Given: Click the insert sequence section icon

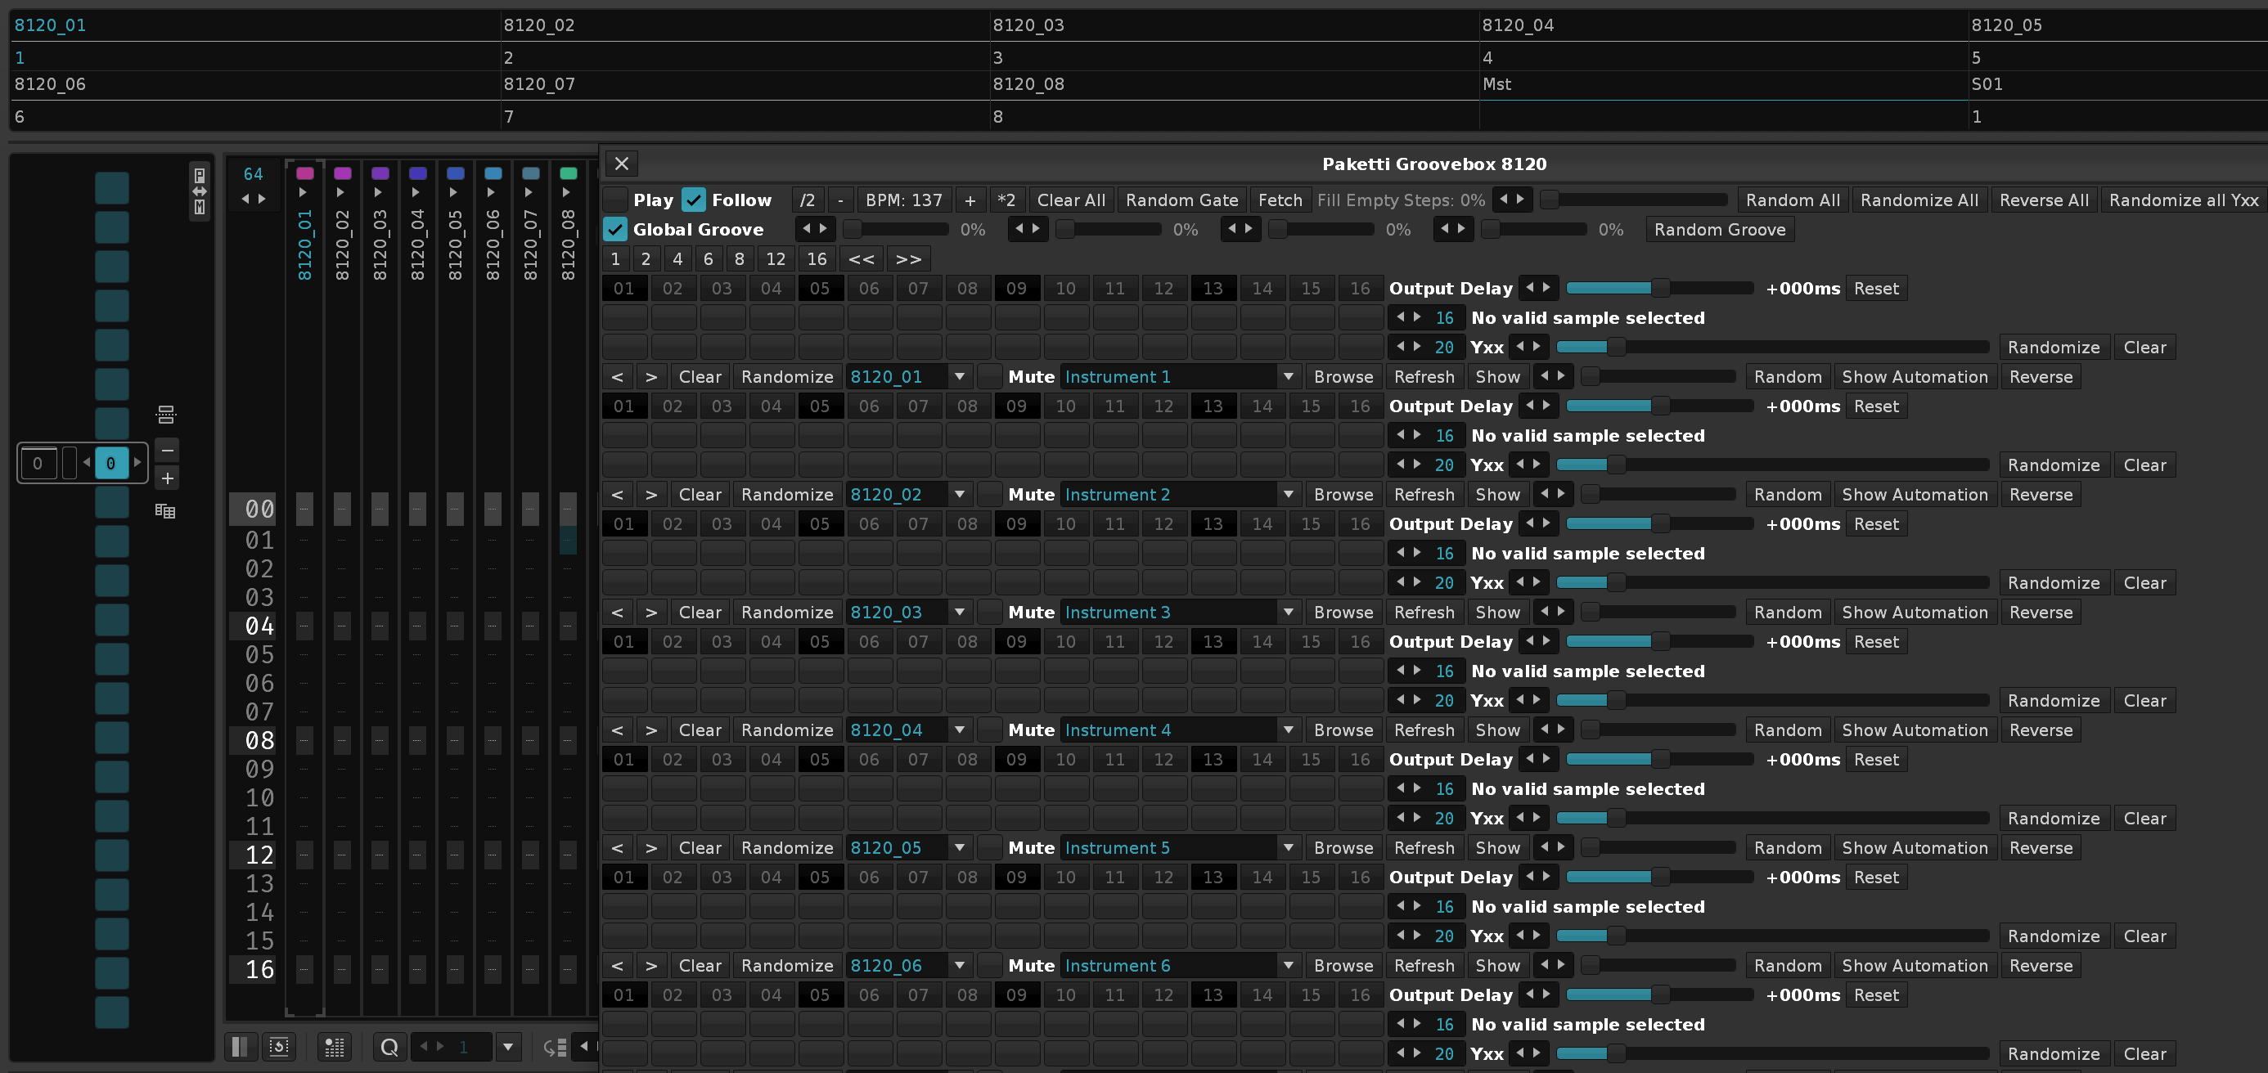Looking at the screenshot, I should click(165, 414).
